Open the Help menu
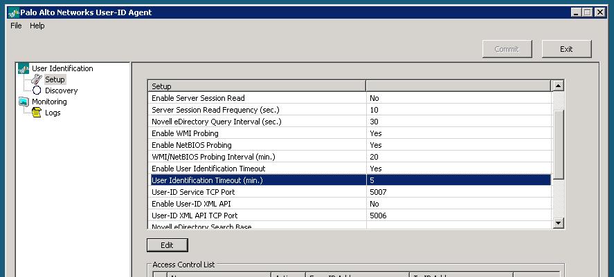The image size is (614, 277). tap(37, 26)
